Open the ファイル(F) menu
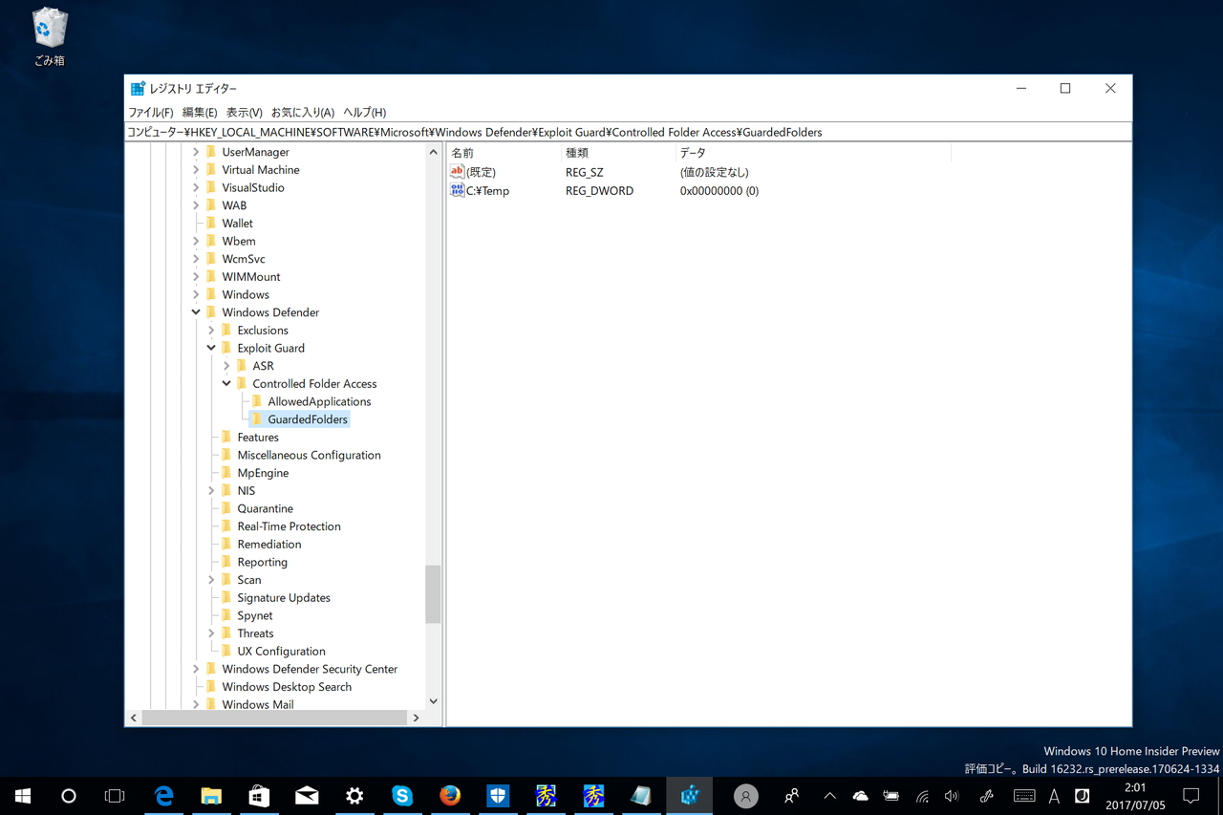1223x815 pixels. click(x=151, y=112)
